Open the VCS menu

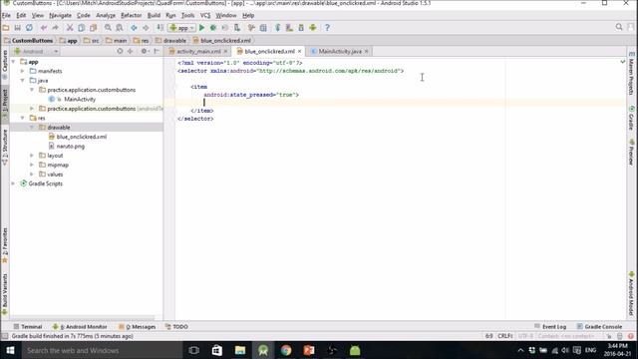pyautogui.click(x=205, y=16)
